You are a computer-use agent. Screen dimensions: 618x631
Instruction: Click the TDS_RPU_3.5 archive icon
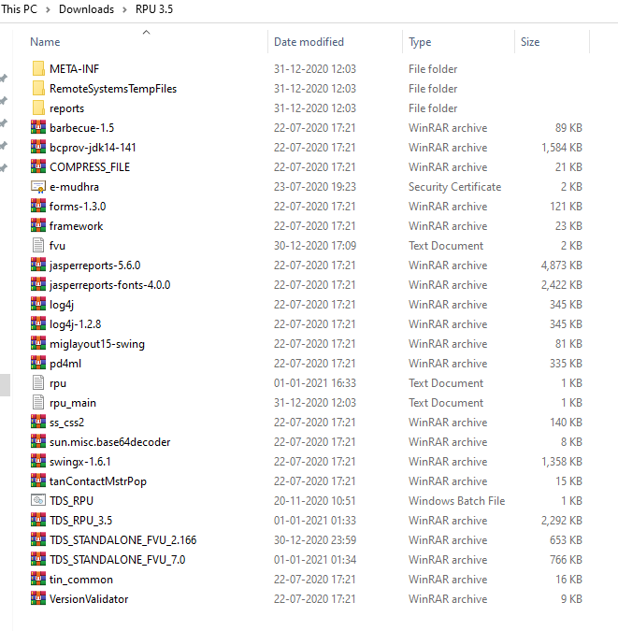pos(38,521)
